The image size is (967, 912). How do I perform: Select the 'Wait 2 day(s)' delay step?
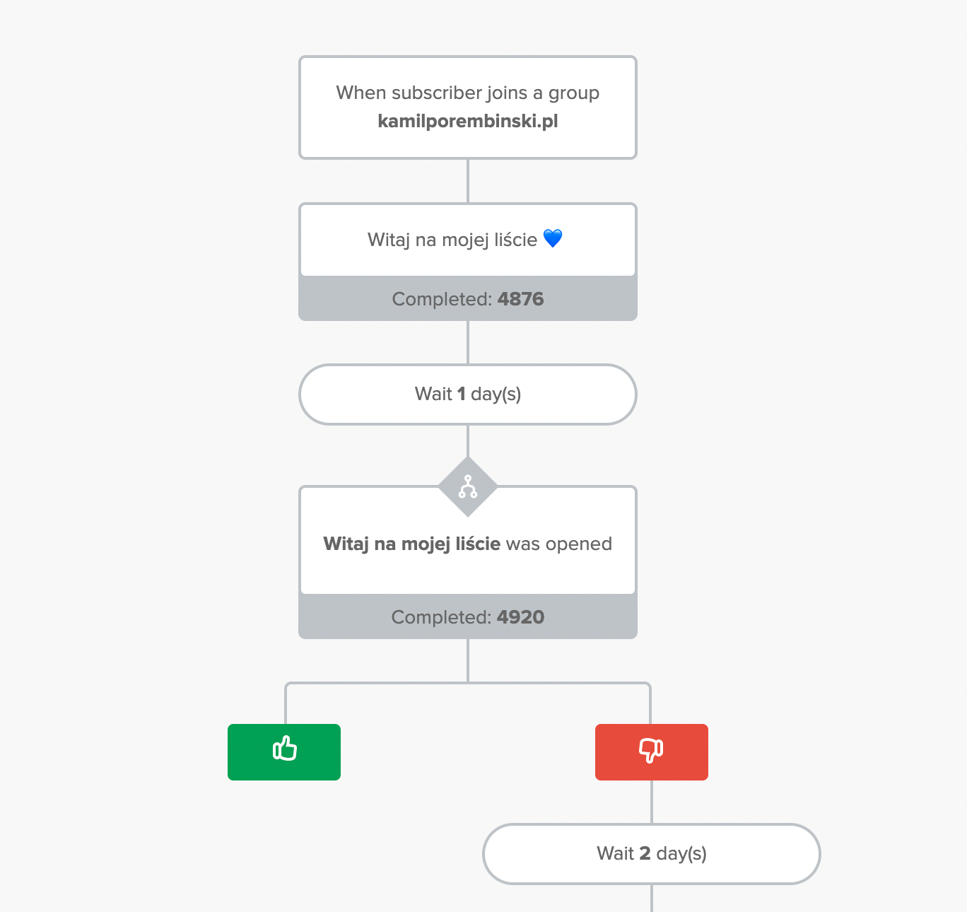(652, 854)
